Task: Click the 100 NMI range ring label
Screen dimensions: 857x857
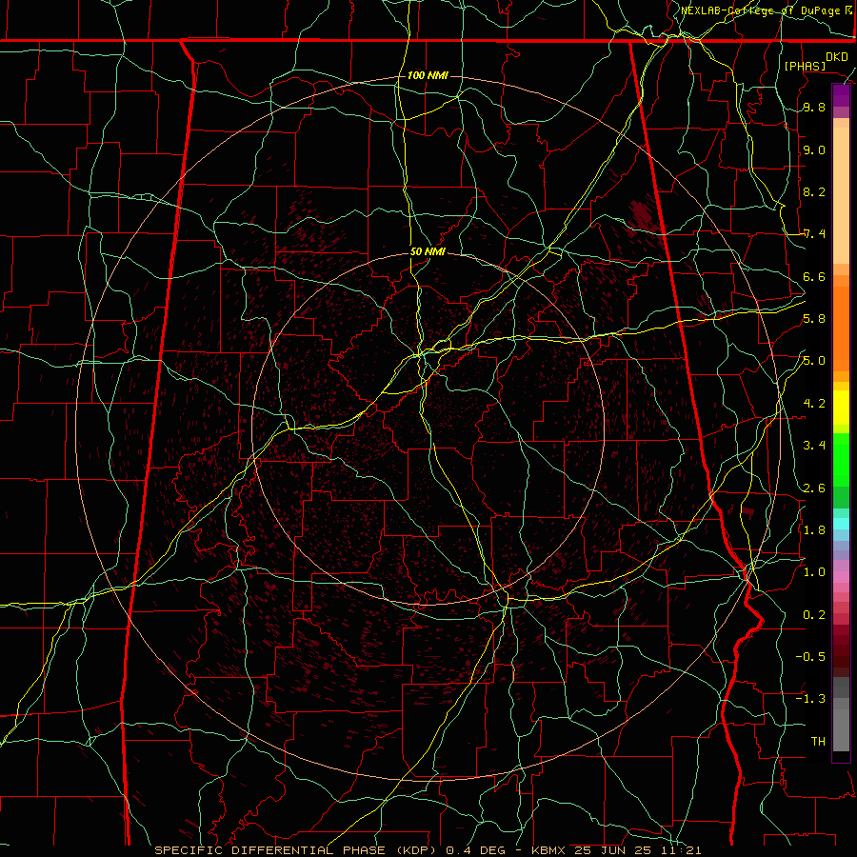Action: 428,75
